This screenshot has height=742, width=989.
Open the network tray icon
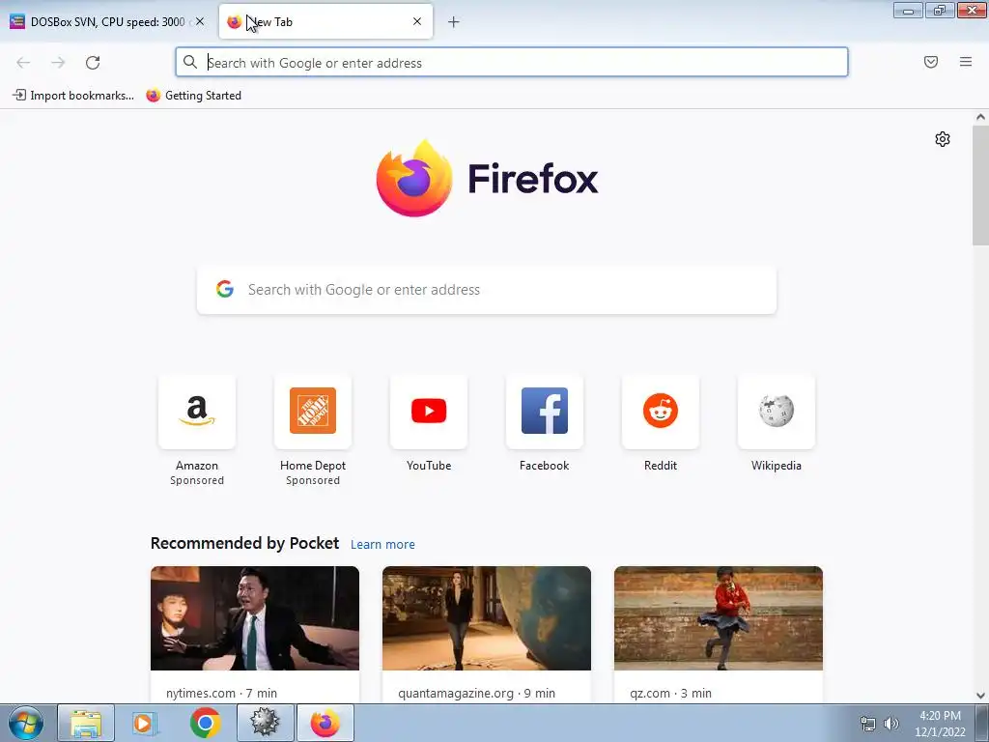(868, 724)
